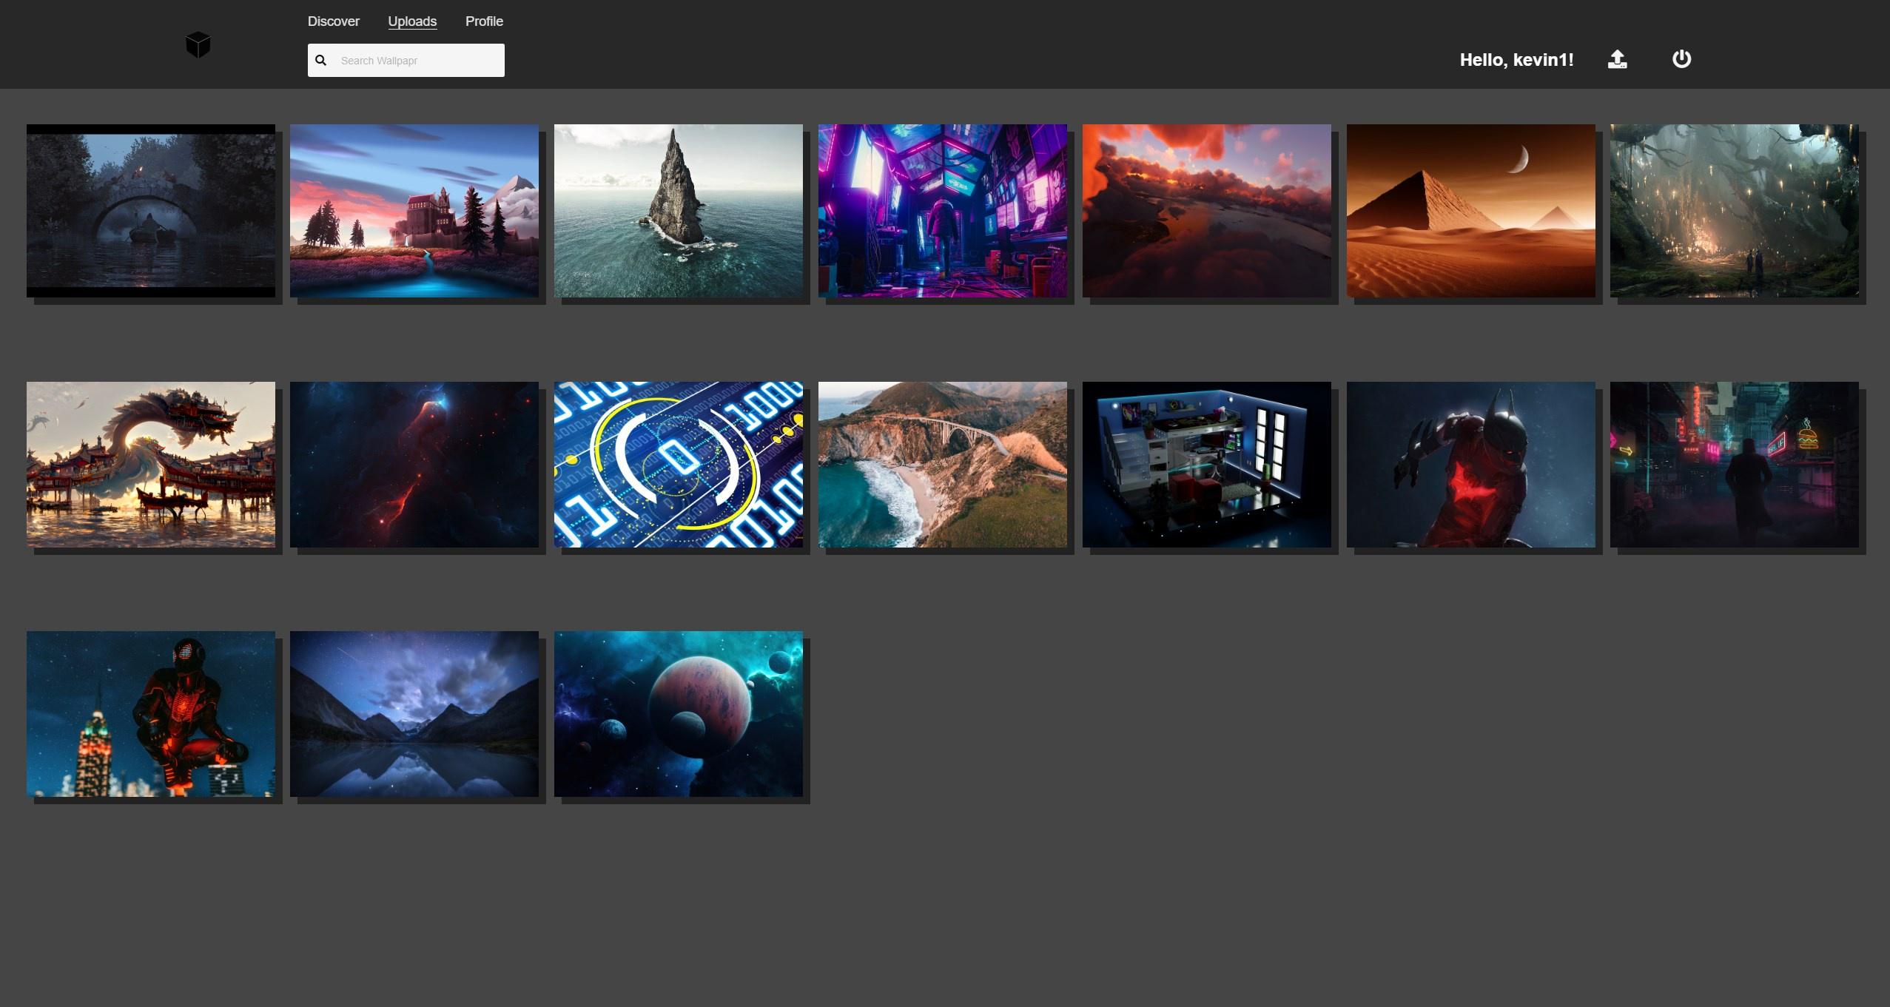Image resolution: width=1890 pixels, height=1007 pixels.
Task: Click the Hello, kevin1! greeting text
Action: [x=1516, y=60]
